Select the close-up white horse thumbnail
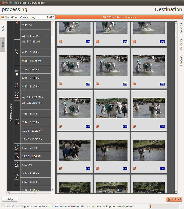 112,108
